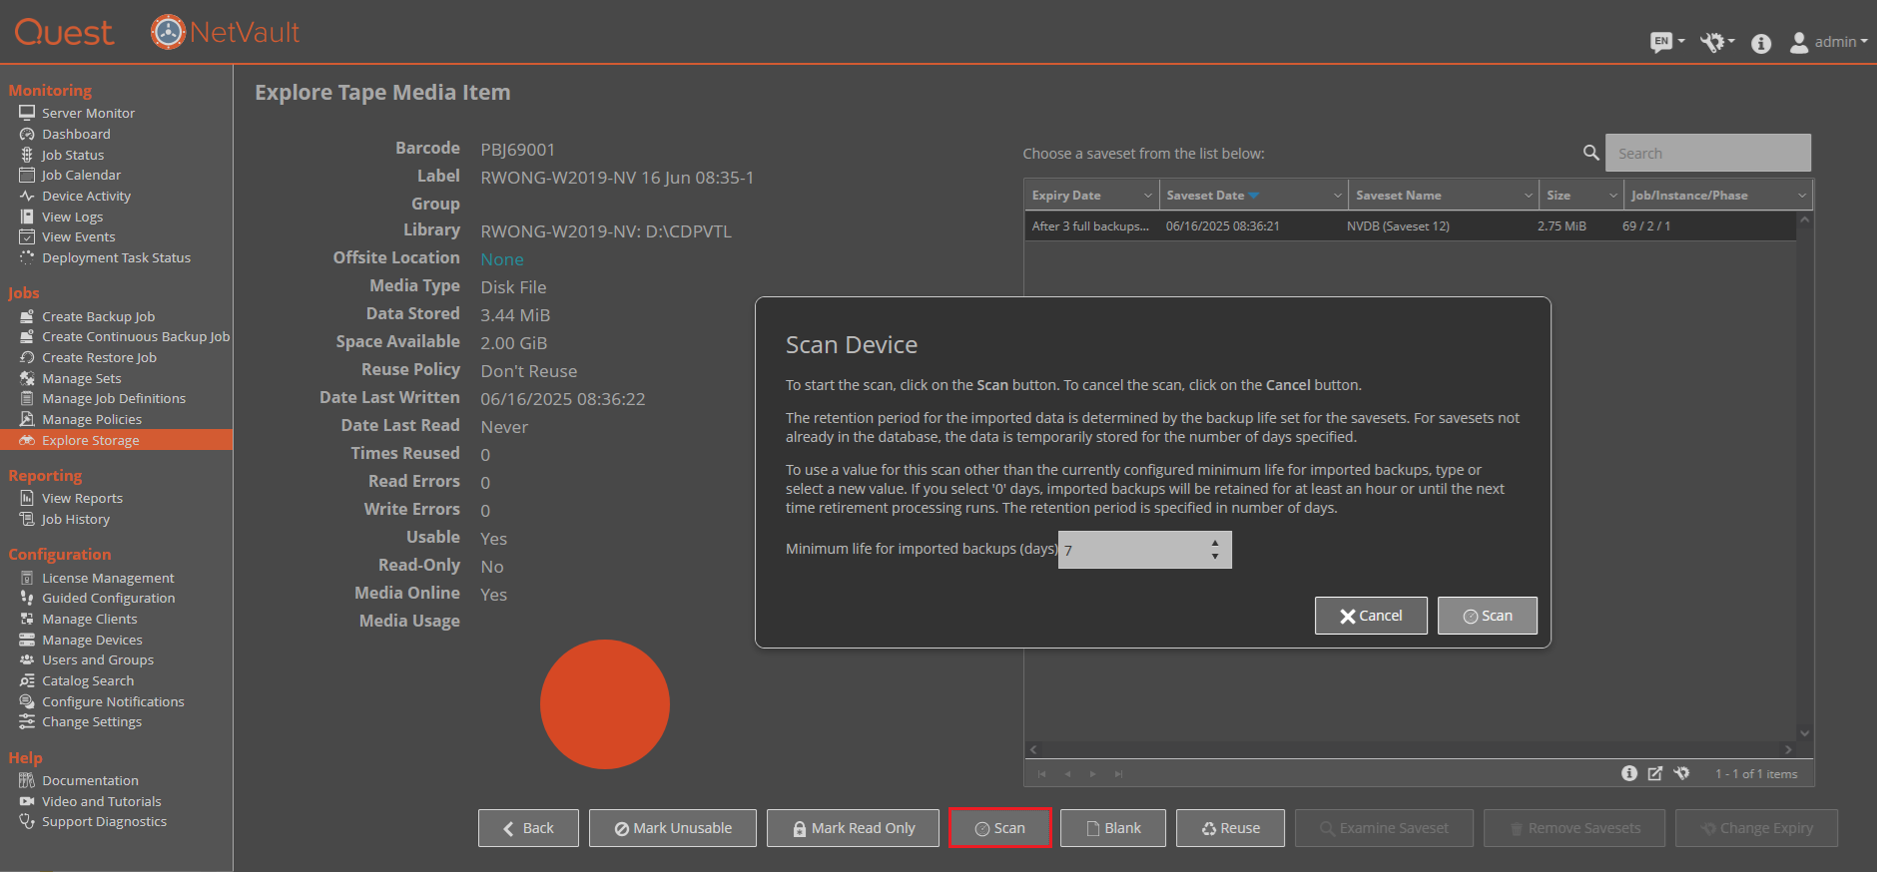The height and width of the screenshot is (872, 1877).
Task: Expand the Saveset Name column dropdown
Action: pyautogui.click(x=1528, y=196)
